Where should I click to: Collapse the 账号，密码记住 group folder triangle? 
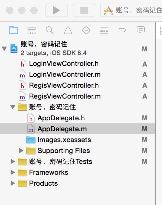(13, 107)
